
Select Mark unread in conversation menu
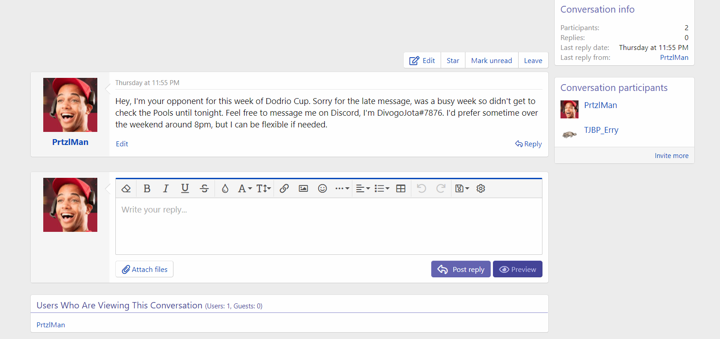(491, 61)
